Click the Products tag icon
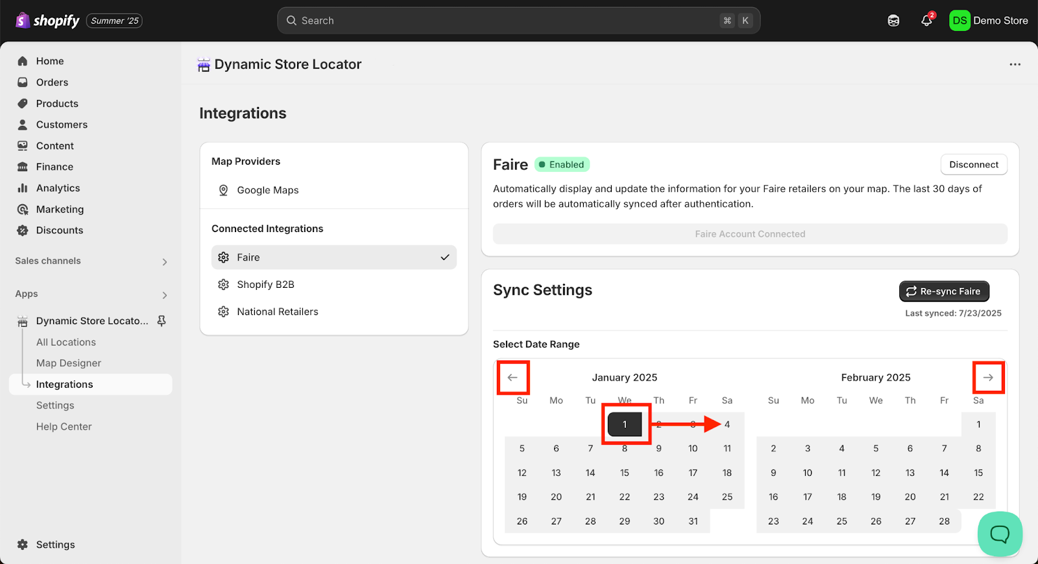The image size is (1038, 564). (x=23, y=104)
